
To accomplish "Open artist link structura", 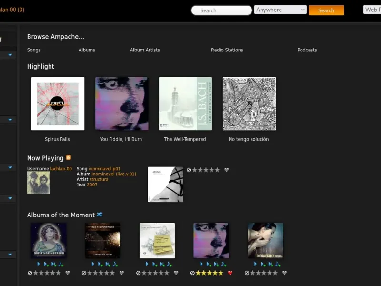I will (99, 179).
